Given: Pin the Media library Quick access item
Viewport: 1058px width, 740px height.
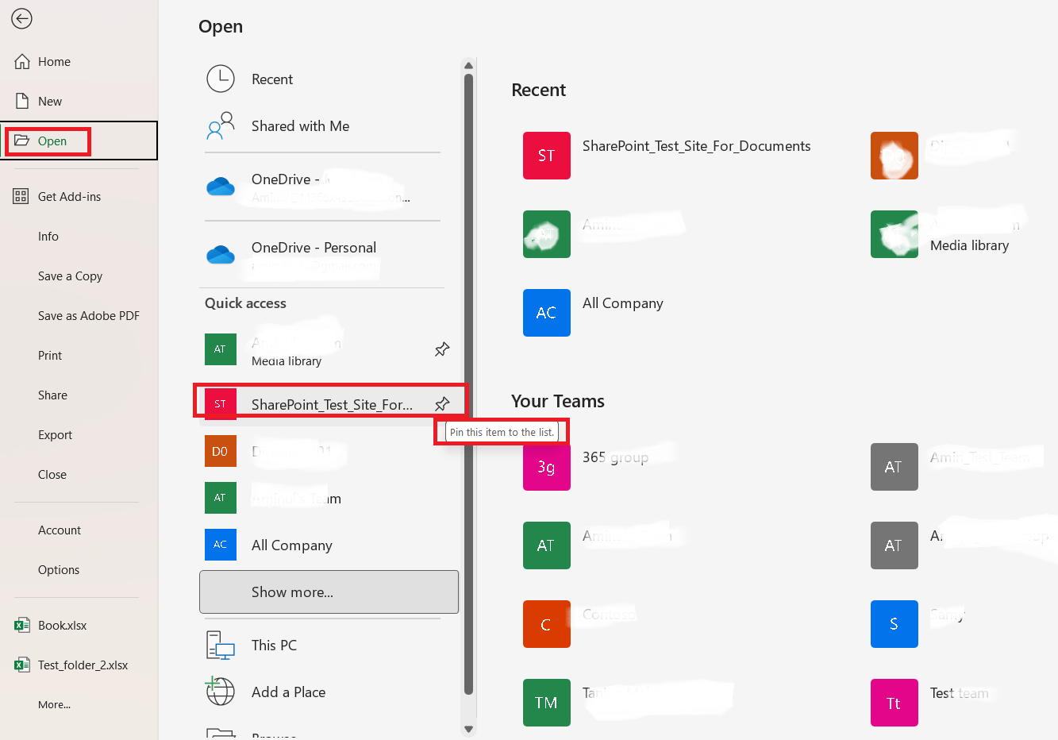Looking at the screenshot, I should (441, 349).
